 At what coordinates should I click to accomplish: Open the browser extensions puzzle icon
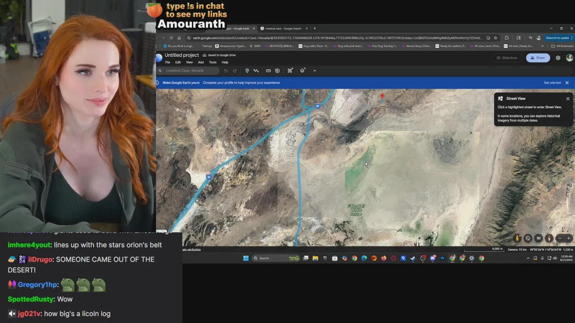pyautogui.click(x=507, y=38)
